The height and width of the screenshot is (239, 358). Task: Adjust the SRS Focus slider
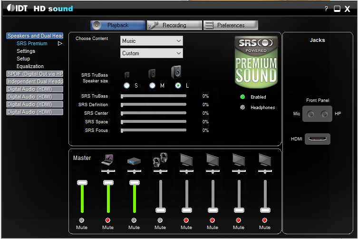154,130
